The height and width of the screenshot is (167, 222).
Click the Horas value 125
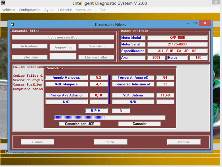click(198, 57)
